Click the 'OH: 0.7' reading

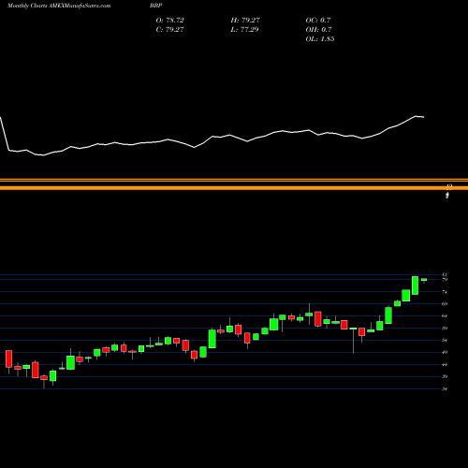[x=318, y=30]
